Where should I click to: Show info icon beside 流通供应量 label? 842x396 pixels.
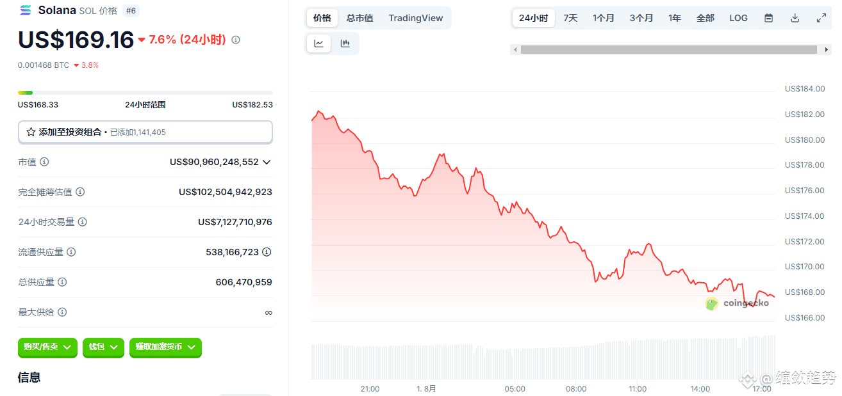pos(71,252)
